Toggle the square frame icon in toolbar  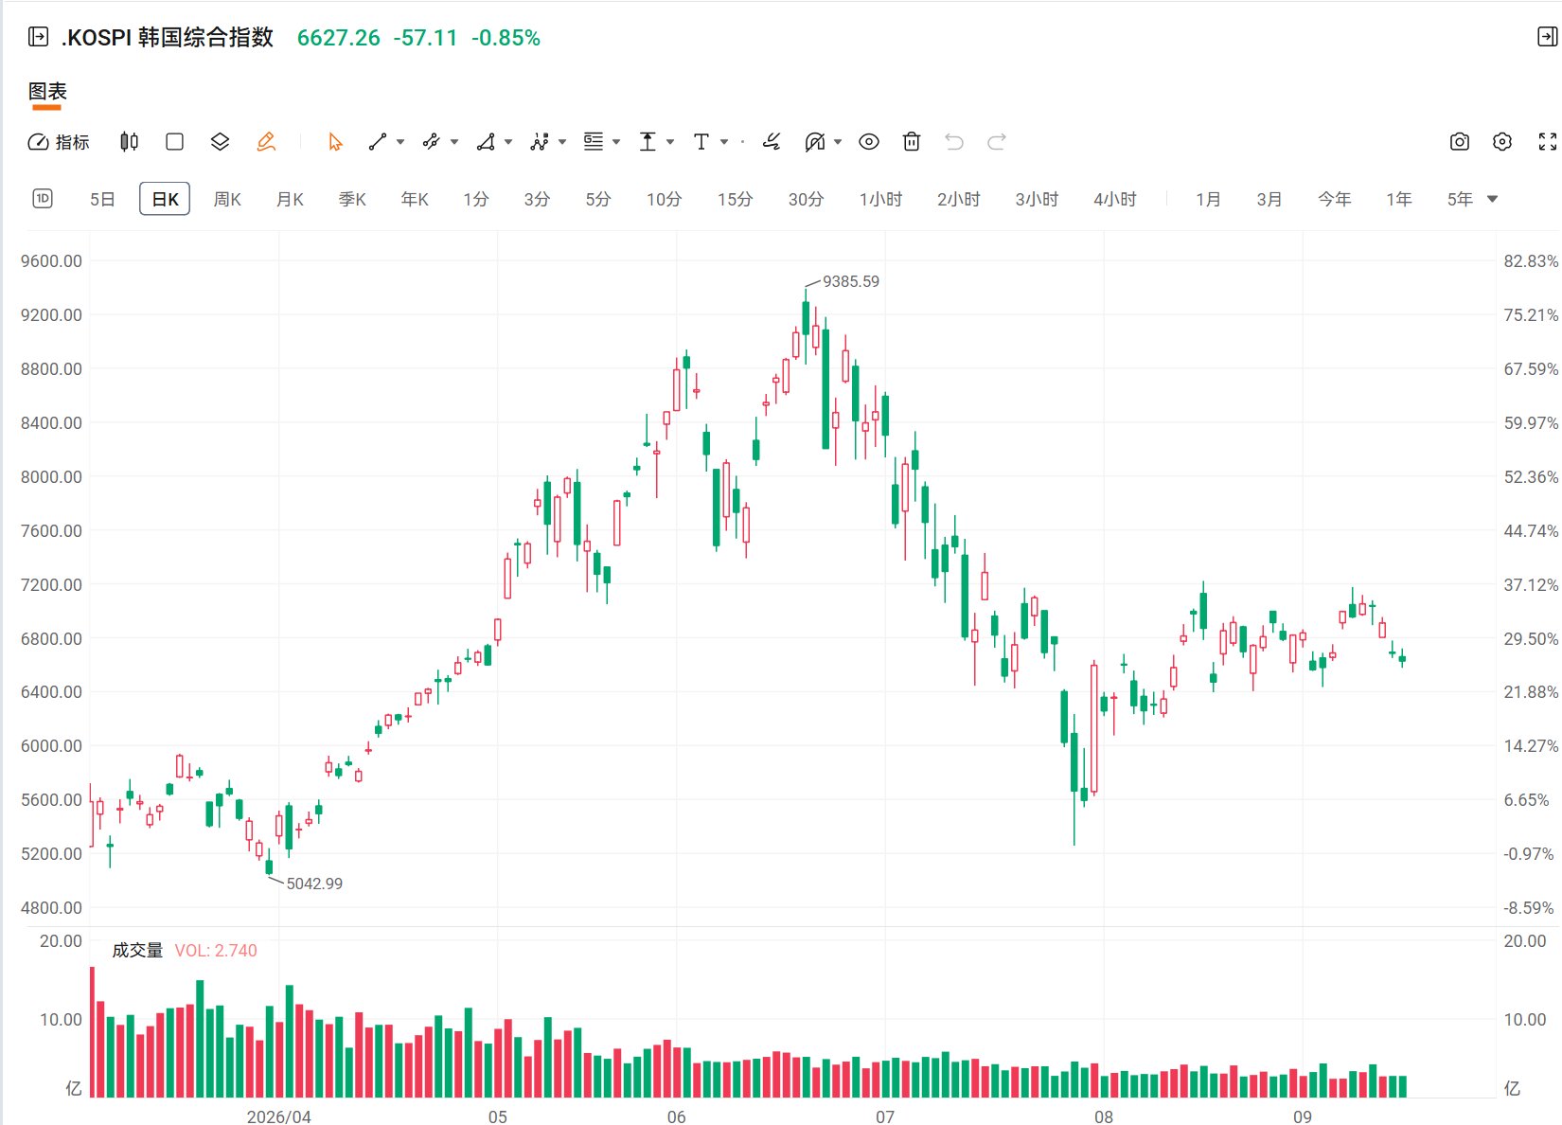(x=174, y=142)
